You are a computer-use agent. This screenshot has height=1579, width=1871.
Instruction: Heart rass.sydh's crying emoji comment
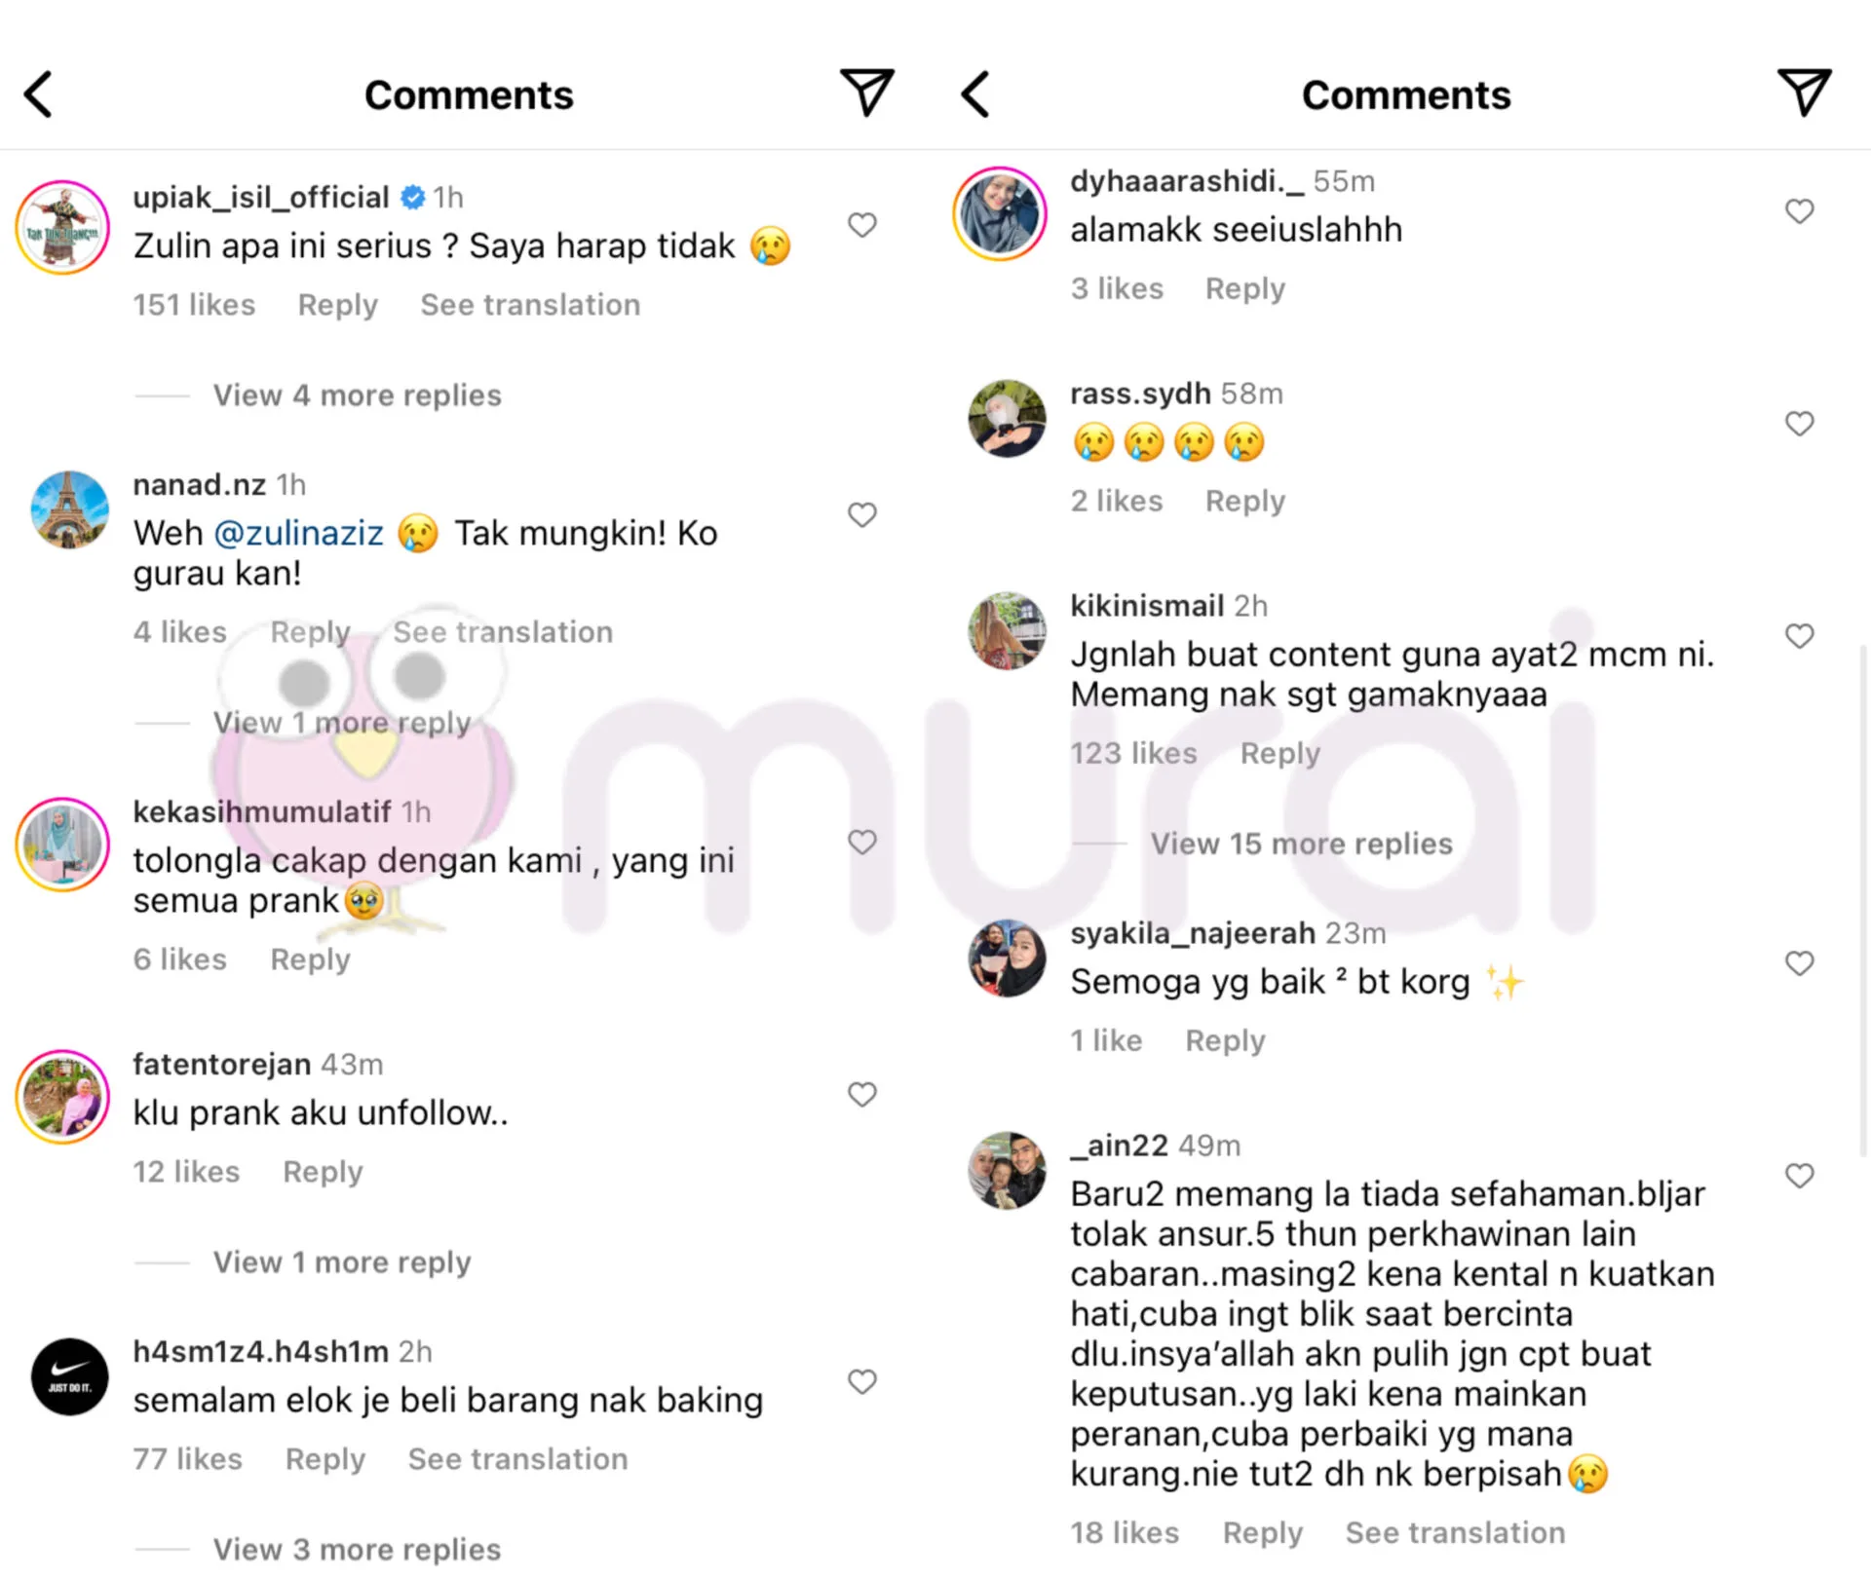tap(1800, 424)
